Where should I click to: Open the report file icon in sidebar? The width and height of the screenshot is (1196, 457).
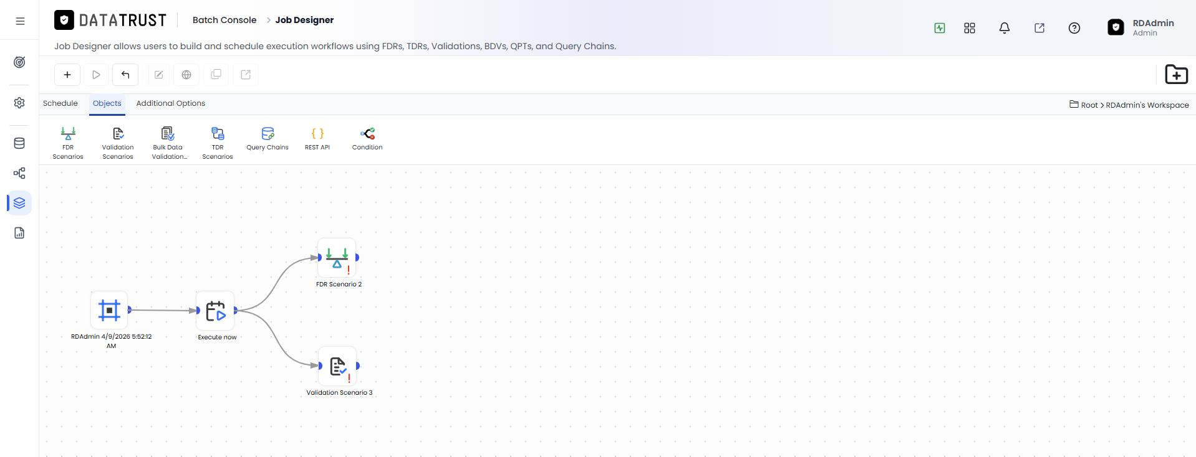coord(19,233)
